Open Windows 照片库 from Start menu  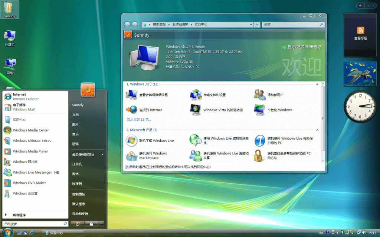(x=35, y=162)
